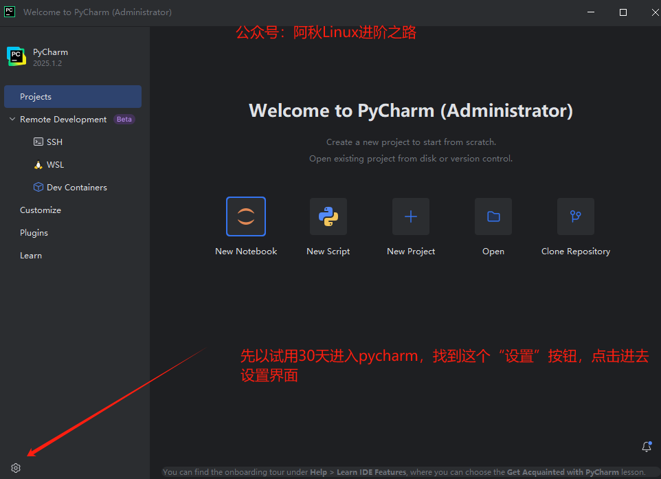Click the New Script Python icon
Viewport: 661px width, 479px height.
click(x=328, y=216)
